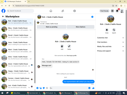Add people with the Add icon
Image resolution: width=127 pixels, height=95 pixels.
(x=62, y=46)
